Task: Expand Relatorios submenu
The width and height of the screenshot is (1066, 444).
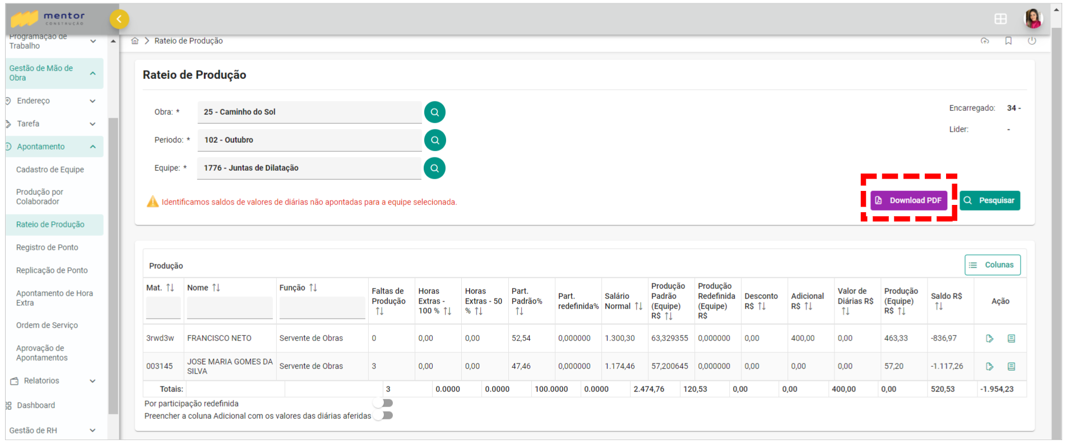Action: [92, 381]
